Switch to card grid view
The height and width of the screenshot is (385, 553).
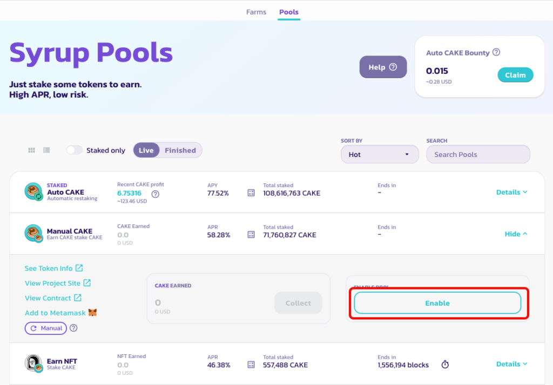(31, 150)
